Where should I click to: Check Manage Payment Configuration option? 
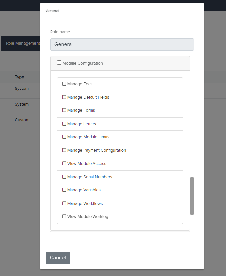[64, 150]
